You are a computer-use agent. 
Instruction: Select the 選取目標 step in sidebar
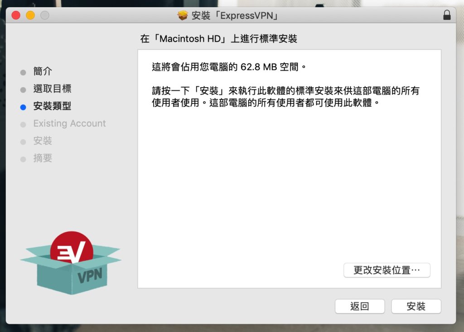point(53,88)
